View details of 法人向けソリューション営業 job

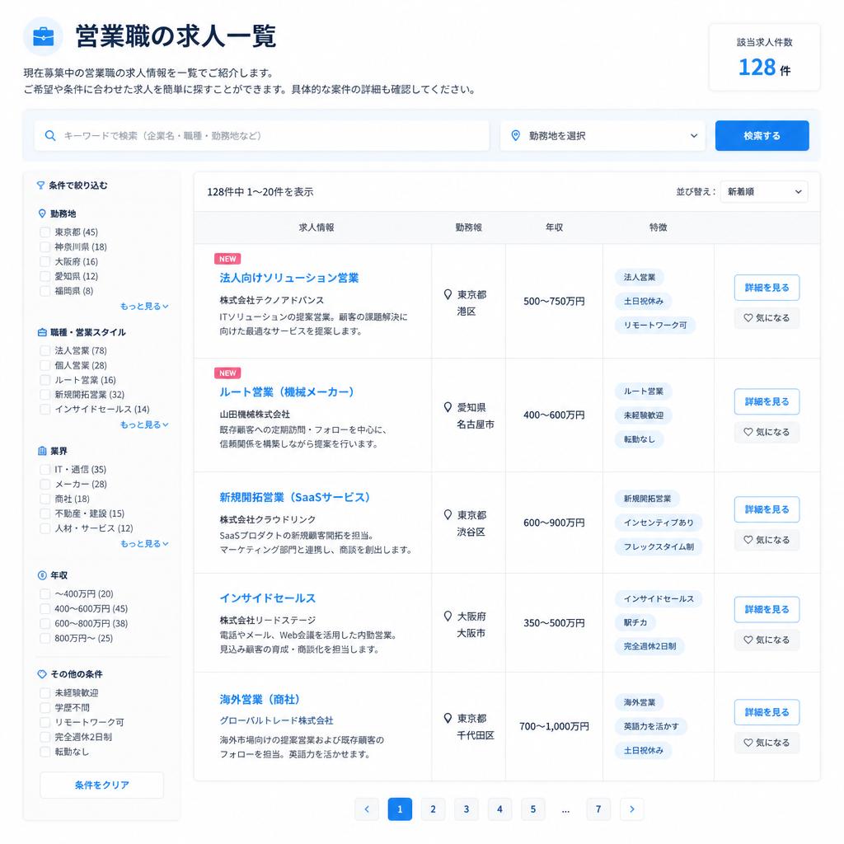point(767,288)
